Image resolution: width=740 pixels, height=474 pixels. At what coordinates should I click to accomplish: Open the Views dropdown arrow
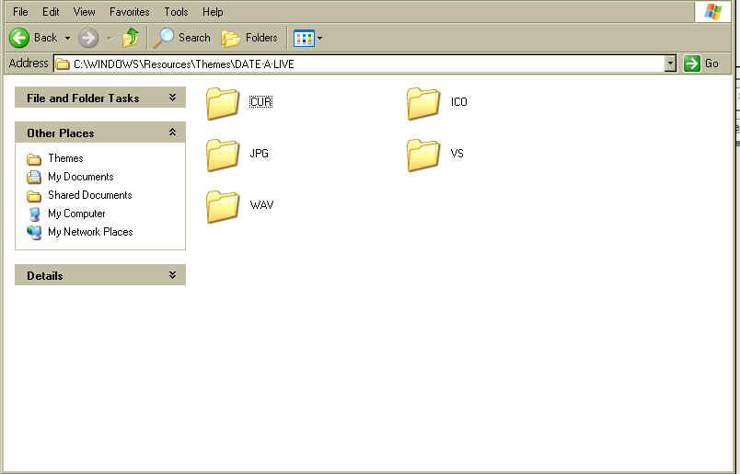[320, 39]
